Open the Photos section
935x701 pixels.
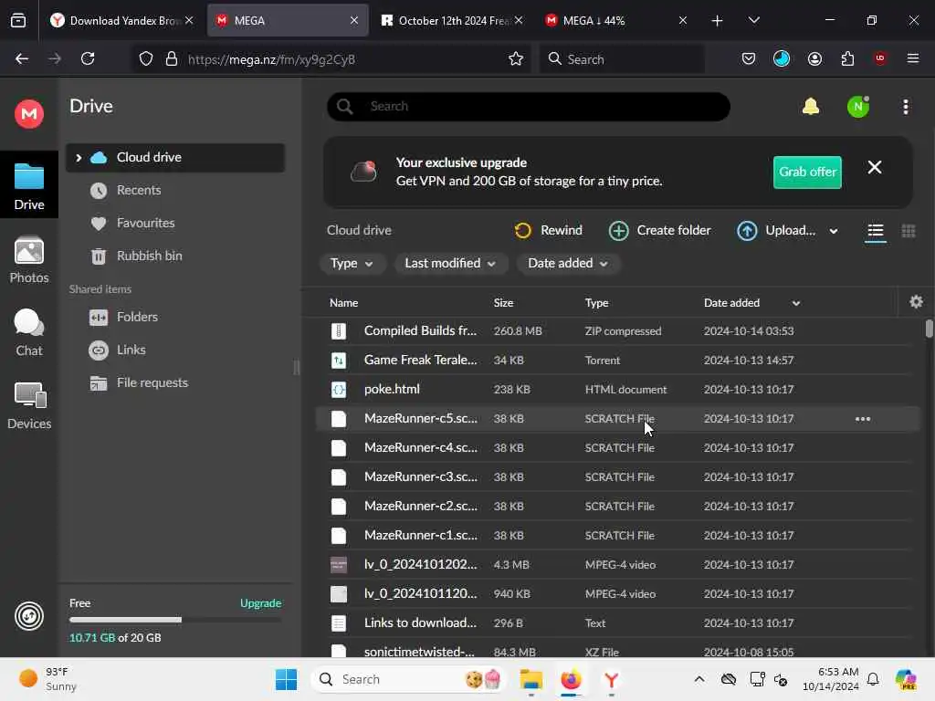[x=28, y=260]
